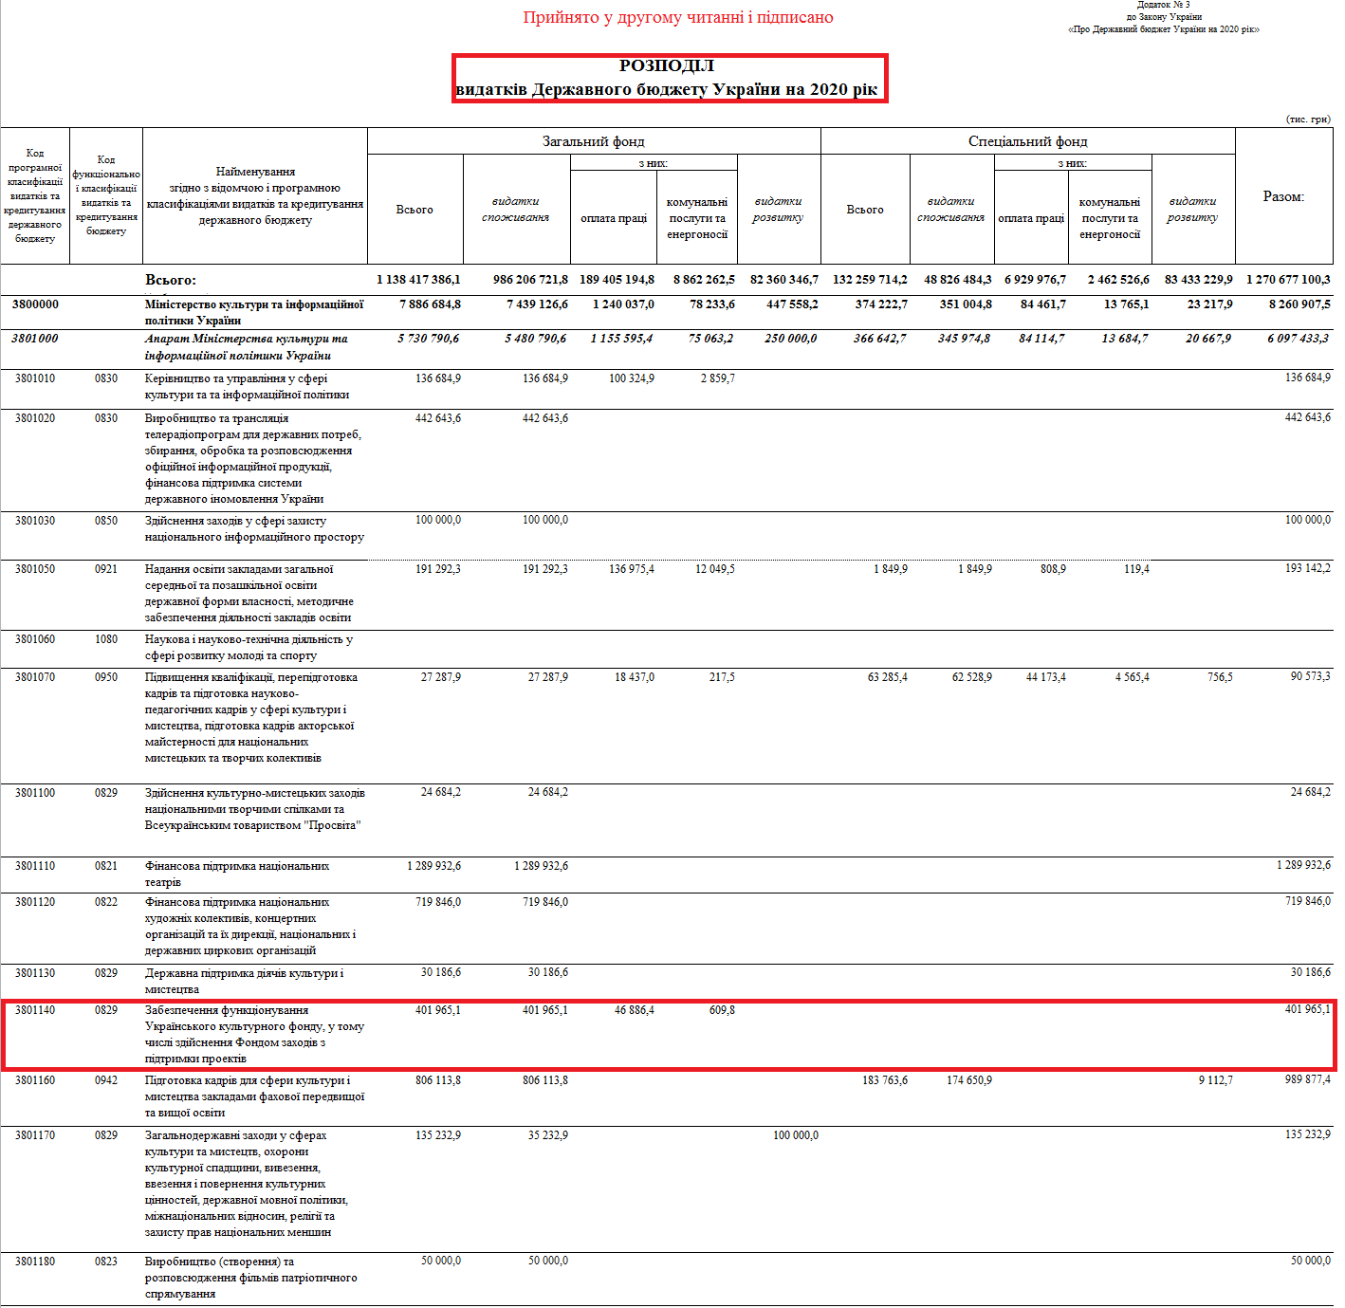Select code 3801140
Screen dimensions: 1345x1308
[x=35, y=1010]
